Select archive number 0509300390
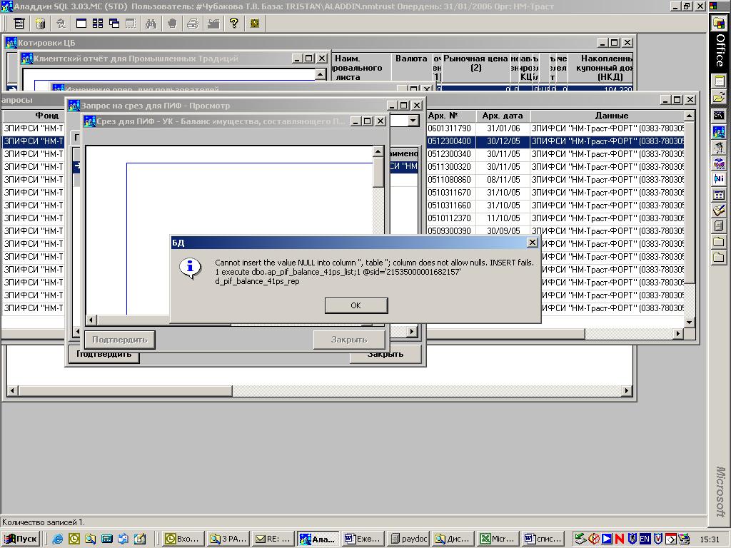The height and width of the screenshot is (548, 731). [450, 230]
